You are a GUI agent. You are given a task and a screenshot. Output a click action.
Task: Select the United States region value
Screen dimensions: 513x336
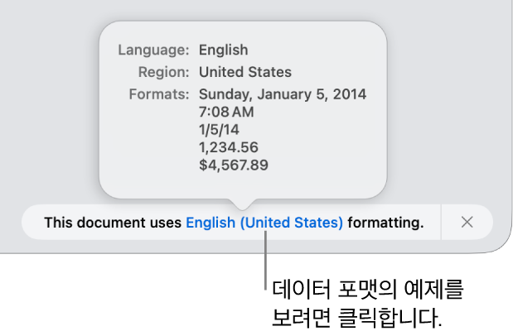click(244, 72)
